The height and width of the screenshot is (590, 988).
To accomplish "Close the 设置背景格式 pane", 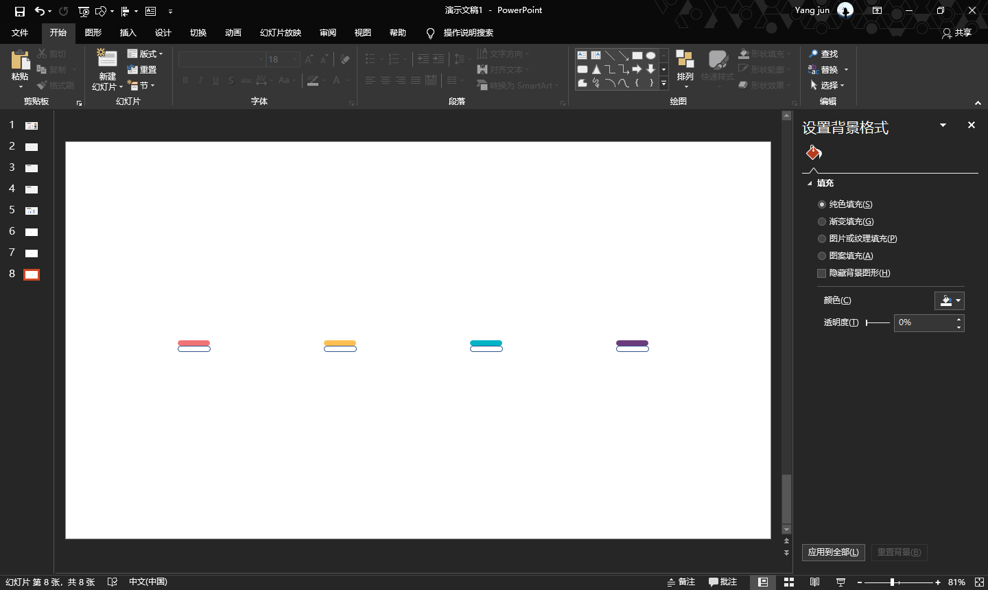I will 972,125.
